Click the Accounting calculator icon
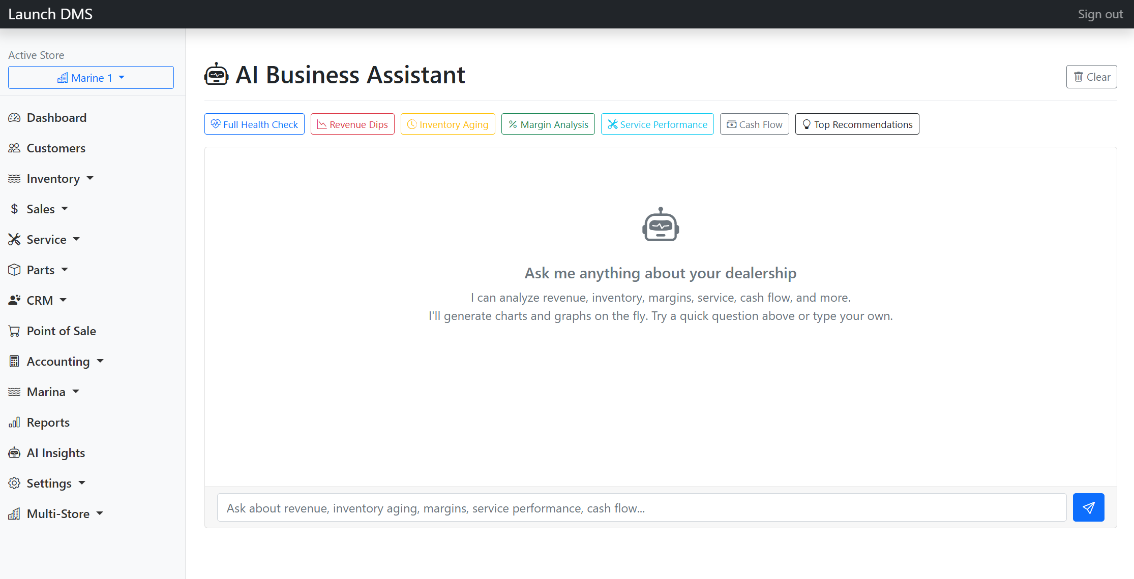This screenshot has height=579, width=1134. tap(14, 362)
